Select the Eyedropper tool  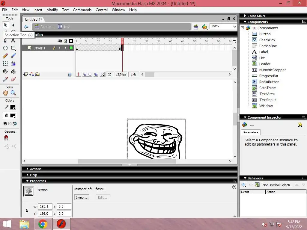[5, 79]
